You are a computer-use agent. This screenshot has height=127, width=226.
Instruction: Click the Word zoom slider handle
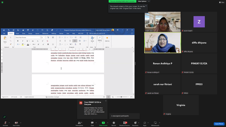pos(121,97)
